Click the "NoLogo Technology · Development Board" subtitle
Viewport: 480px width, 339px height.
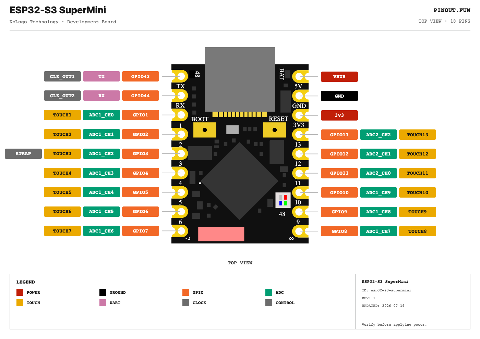tap(63, 22)
